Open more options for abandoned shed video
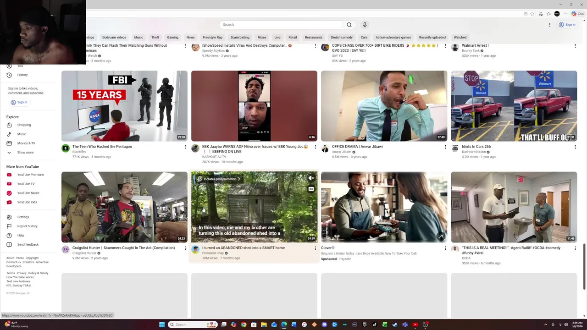The image size is (587, 330). point(316,248)
